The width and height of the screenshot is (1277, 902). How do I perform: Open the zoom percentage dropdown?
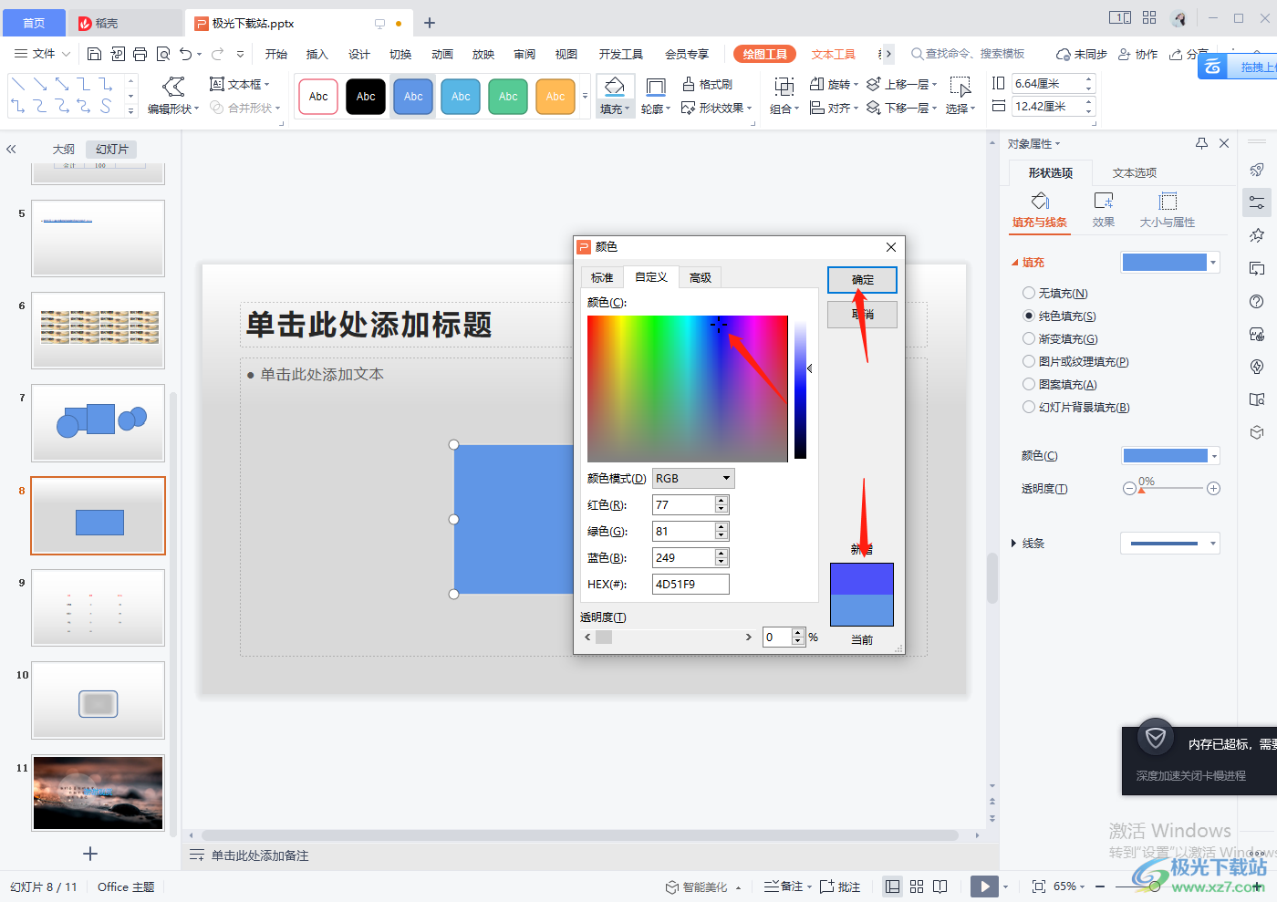1070,886
